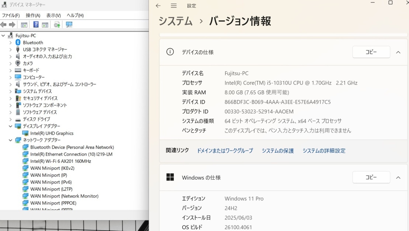The height and width of the screenshot is (231, 409).
Task: Open the 表示(V) menu
Action: coord(53,15)
